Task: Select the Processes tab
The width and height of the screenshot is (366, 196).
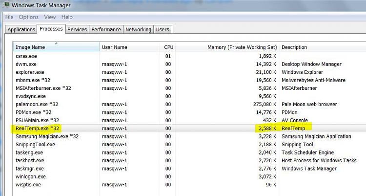Action: 51,29
